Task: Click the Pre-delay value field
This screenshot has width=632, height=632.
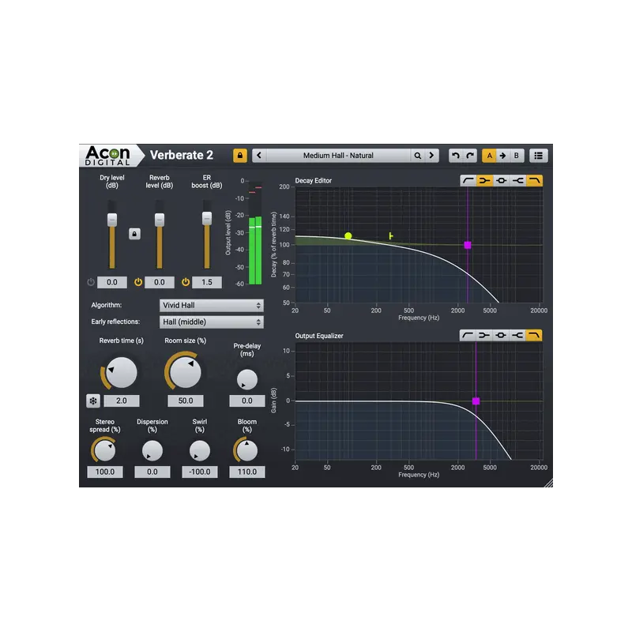Action: tap(247, 401)
